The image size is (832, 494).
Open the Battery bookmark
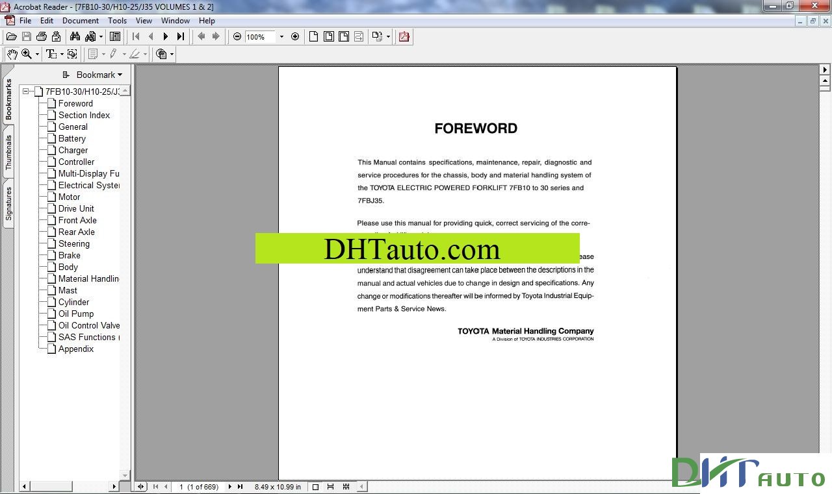[x=72, y=138]
